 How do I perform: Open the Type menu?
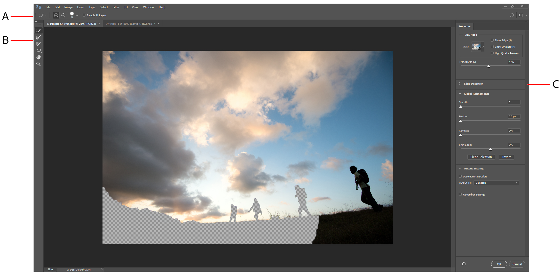pyautogui.click(x=92, y=7)
